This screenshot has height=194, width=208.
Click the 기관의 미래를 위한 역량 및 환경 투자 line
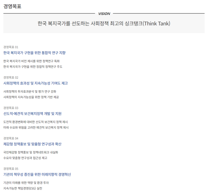[26, 183]
